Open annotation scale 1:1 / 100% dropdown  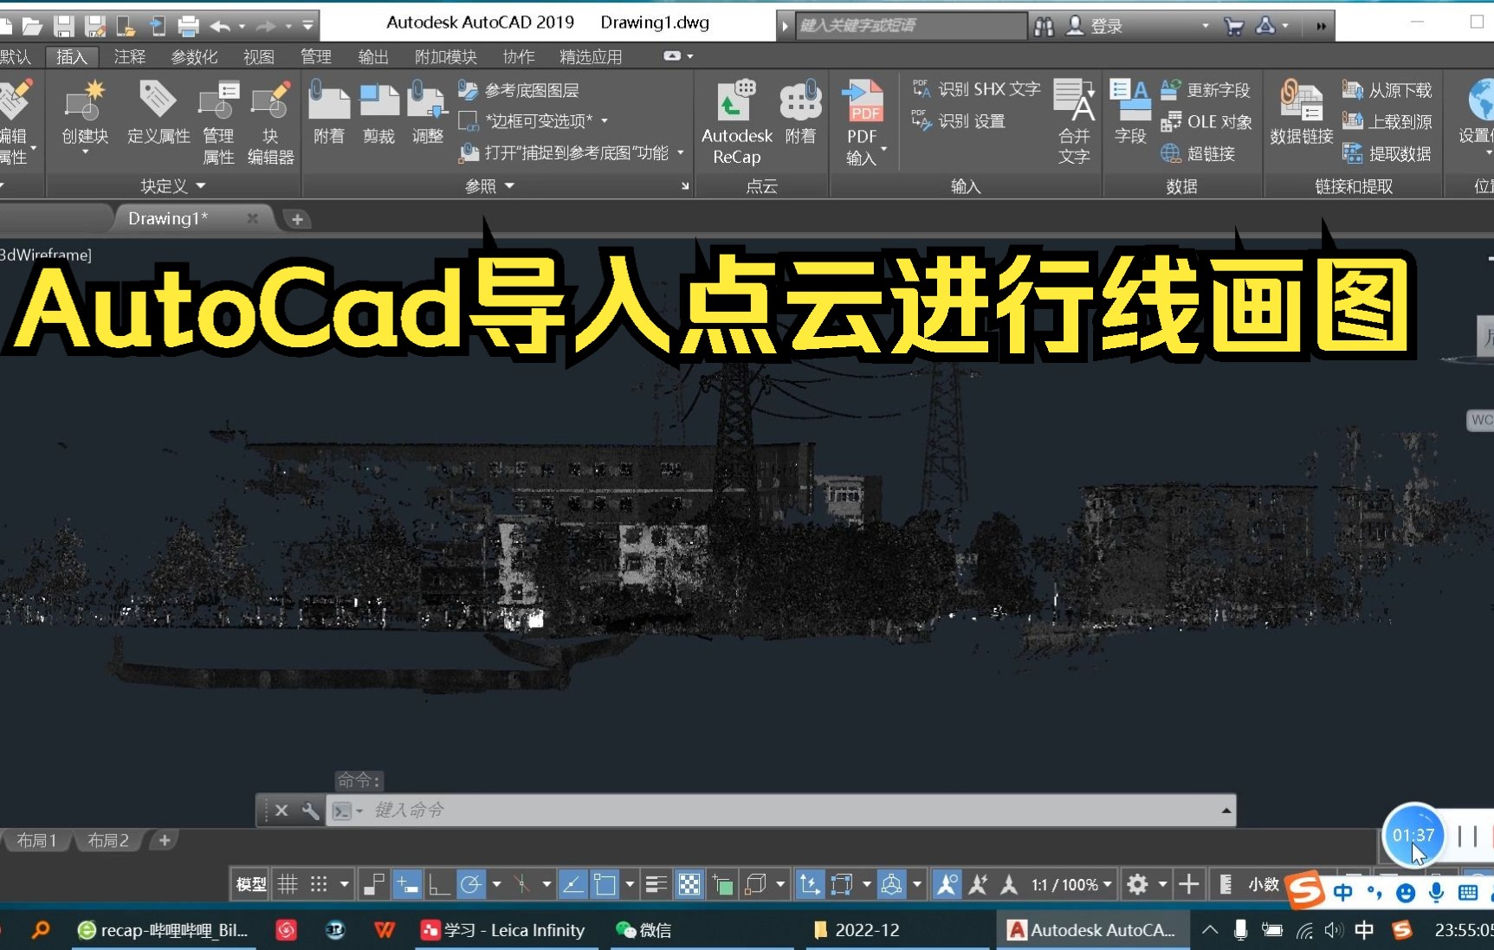click(1071, 884)
